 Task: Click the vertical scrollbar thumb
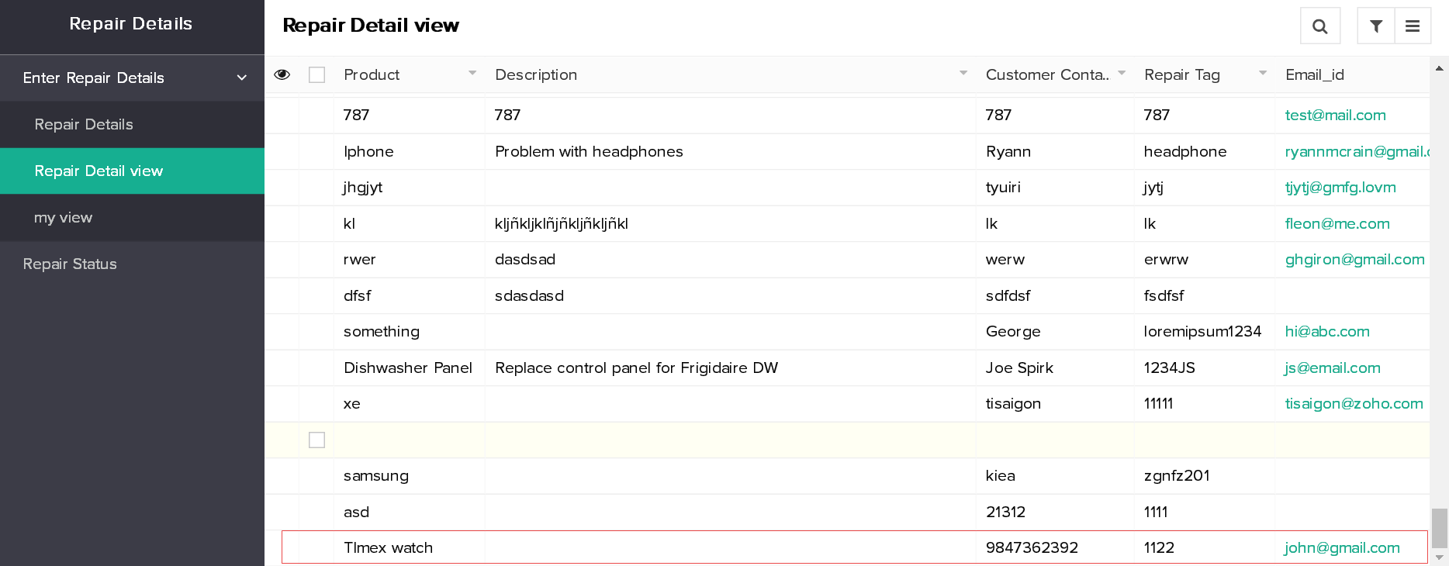[1439, 528]
